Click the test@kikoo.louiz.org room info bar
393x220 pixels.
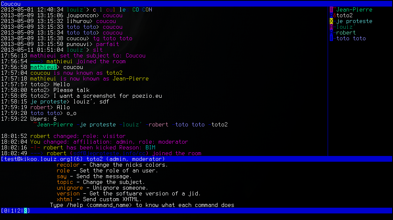(196, 159)
